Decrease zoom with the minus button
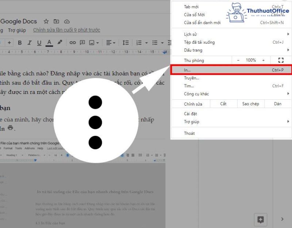292x228 pixels. coord(238,60)
